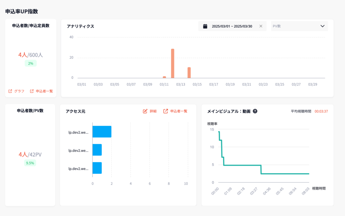
Task: Click the tallest orange bar in アナリティクス
Action: click(172, 63)
